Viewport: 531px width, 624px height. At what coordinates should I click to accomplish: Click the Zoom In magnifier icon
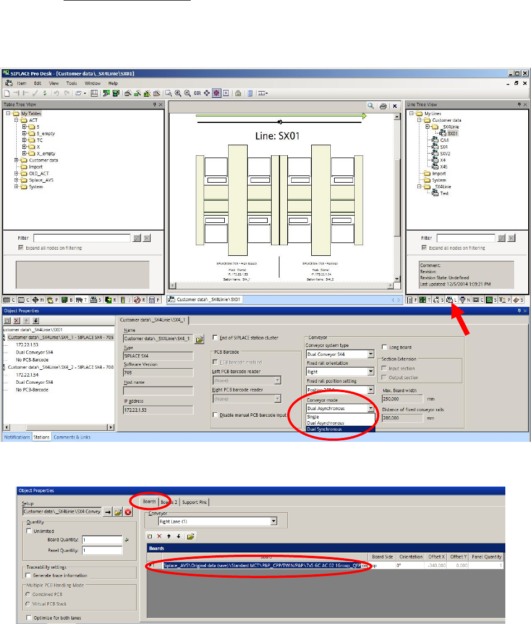[x=178, y=93]
